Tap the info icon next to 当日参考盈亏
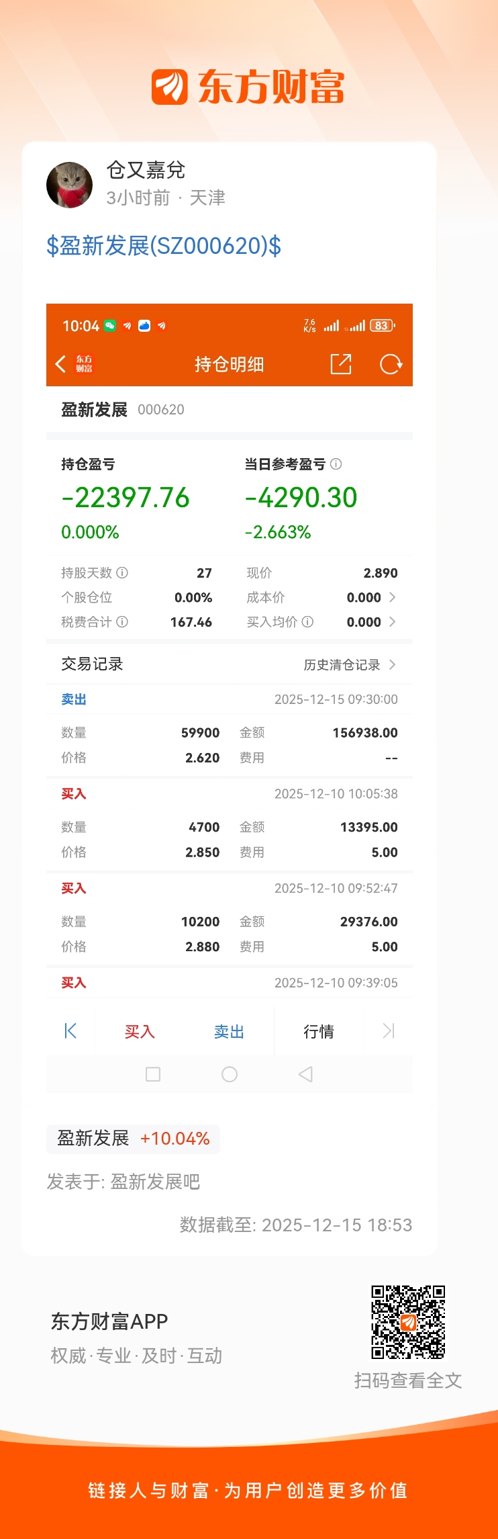This screenshot has height=1539, width=498. [336, 464]
